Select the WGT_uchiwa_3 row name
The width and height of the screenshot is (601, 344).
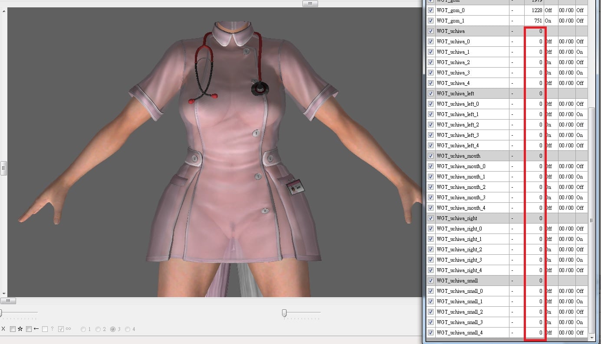tap(453, 73)
